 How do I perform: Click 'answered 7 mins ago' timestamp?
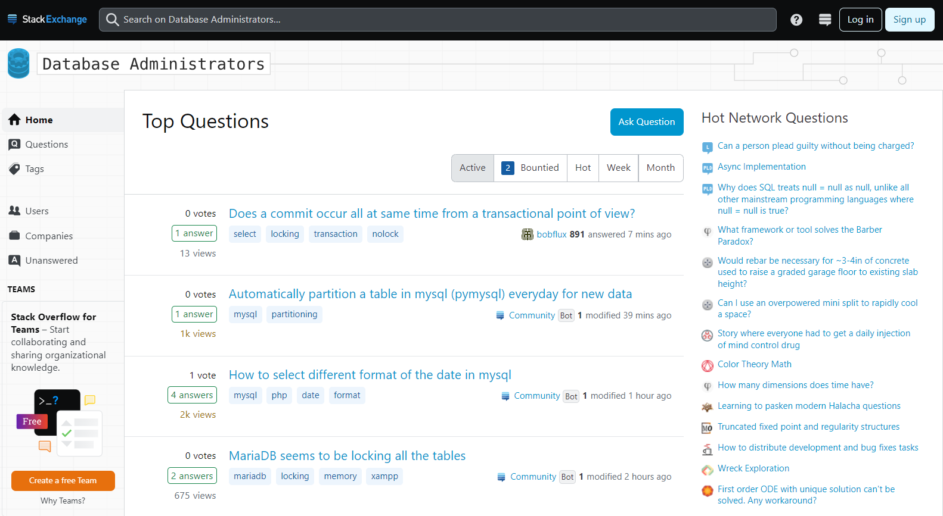629,234
